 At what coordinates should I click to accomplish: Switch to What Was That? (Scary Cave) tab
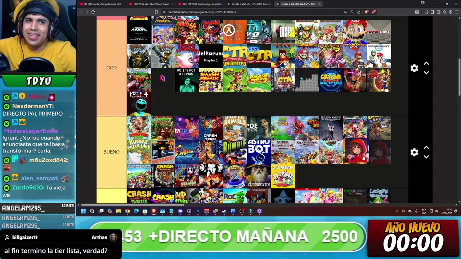coord(151,4)
